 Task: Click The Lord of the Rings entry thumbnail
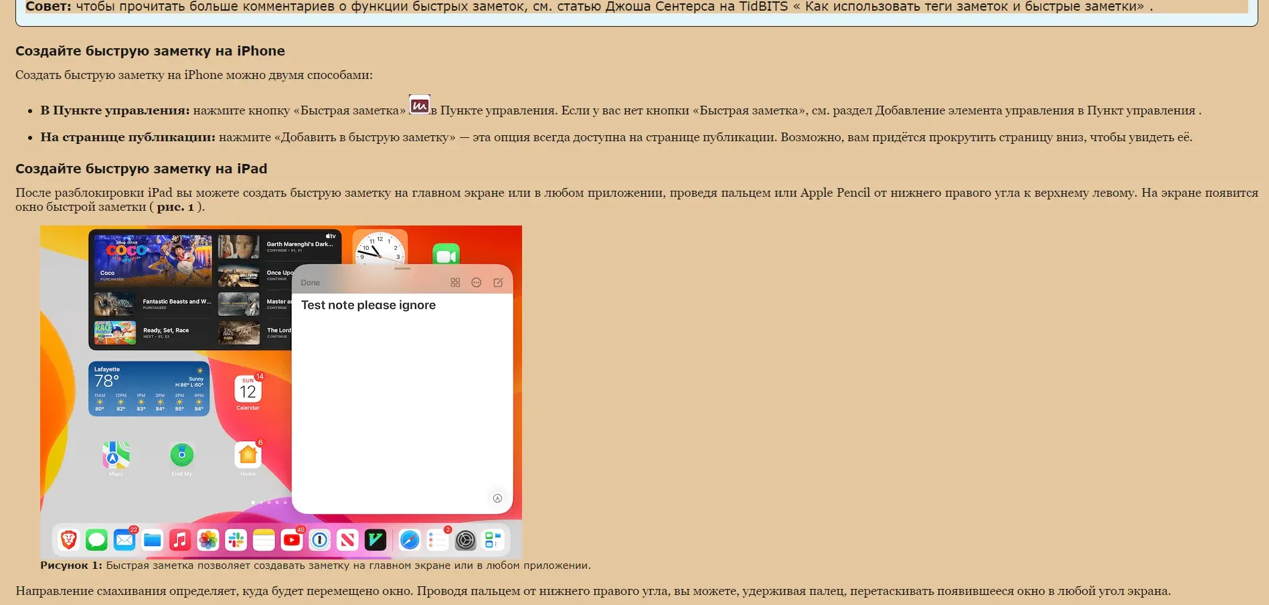point(239,333)
